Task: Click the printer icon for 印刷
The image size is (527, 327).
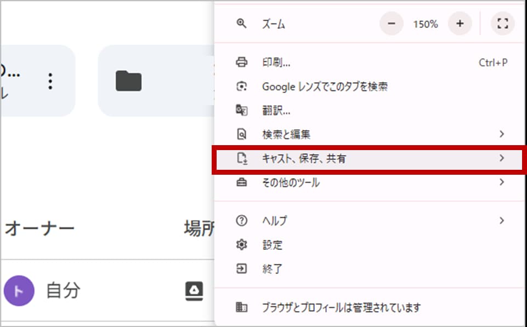Action: 241,62
